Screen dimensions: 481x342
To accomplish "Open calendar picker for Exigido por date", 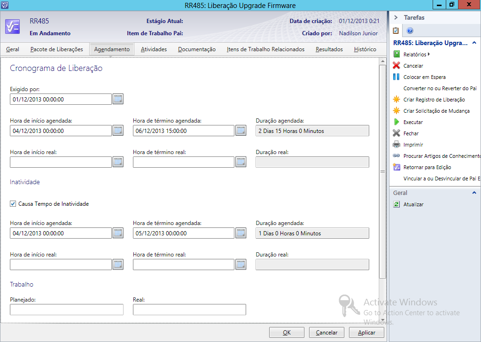I will 118,99.
